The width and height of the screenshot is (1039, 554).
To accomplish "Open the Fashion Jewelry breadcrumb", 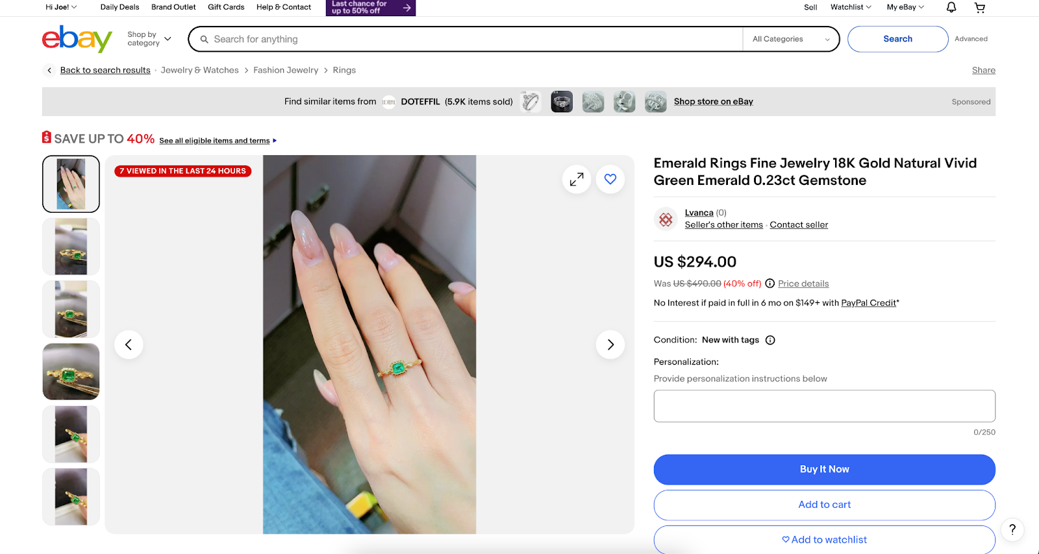I will [286, 70].
